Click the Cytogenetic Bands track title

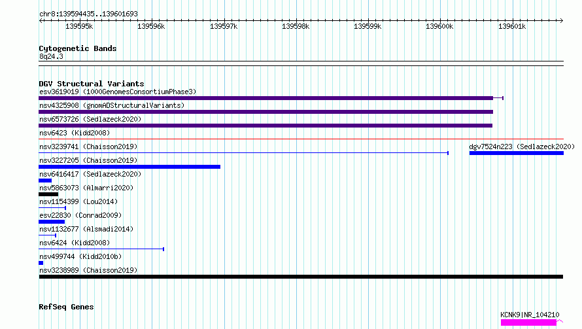click(x=78, y=48)
